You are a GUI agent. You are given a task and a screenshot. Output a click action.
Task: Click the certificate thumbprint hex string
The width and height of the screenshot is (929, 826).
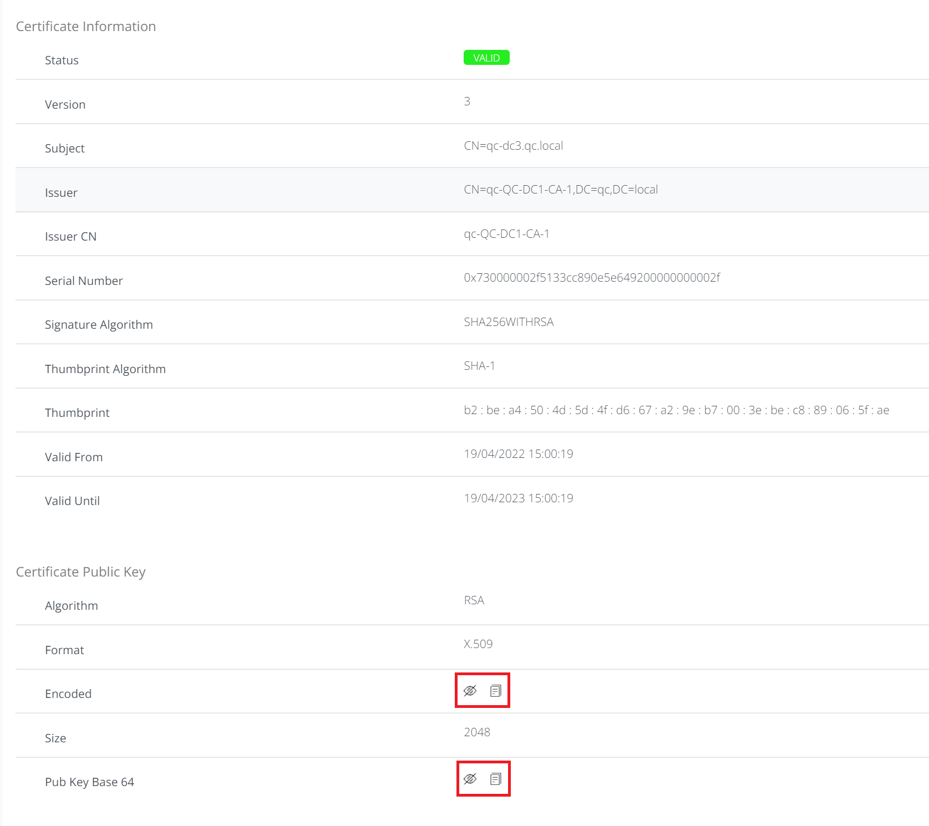click(x=676, y=410)
